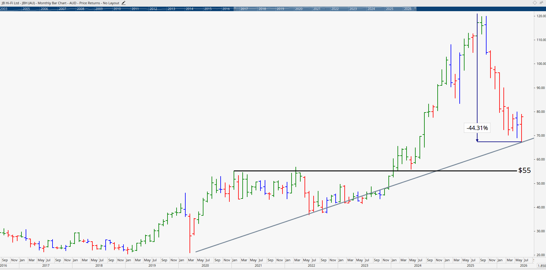Click 2026 in the top timeline navigator
This screenshot has height=270, width=546.
408,9
